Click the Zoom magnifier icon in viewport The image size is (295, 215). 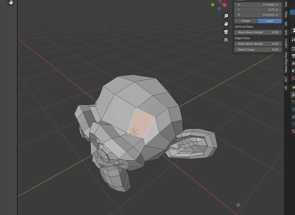(226, 16)
